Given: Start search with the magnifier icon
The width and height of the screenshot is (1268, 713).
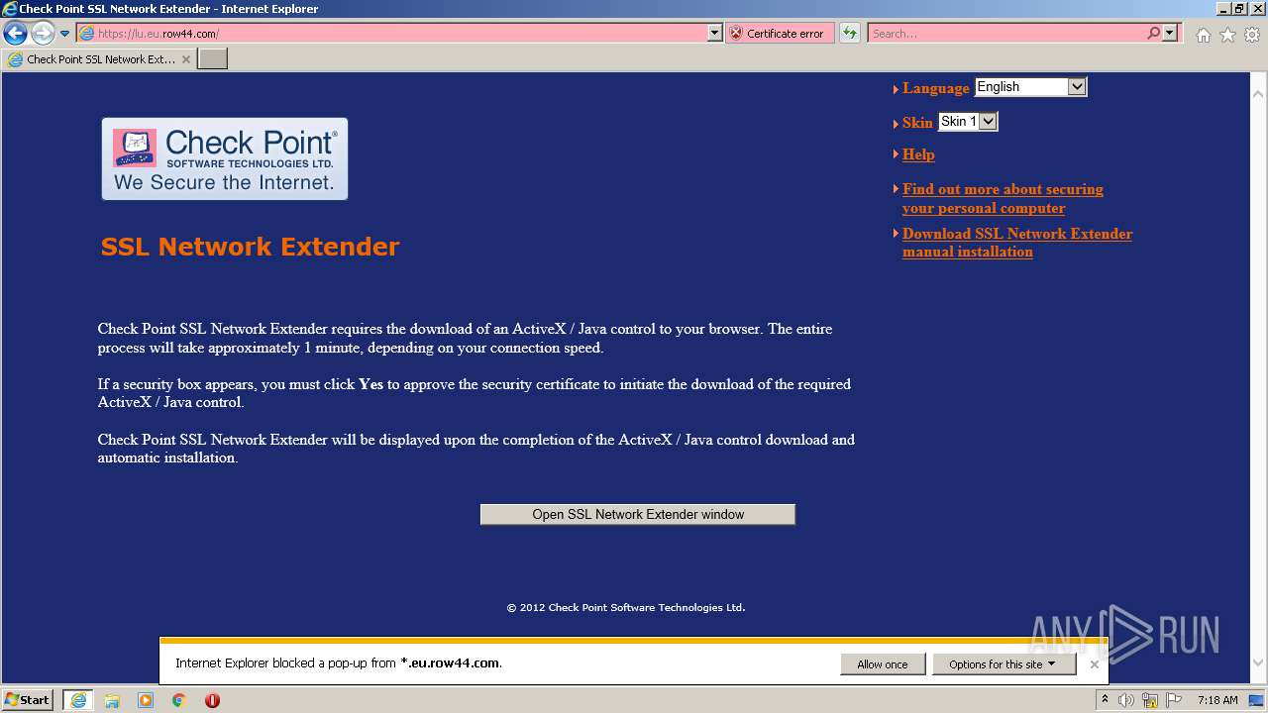Looking at the screenshot, I should point(1153,34).
